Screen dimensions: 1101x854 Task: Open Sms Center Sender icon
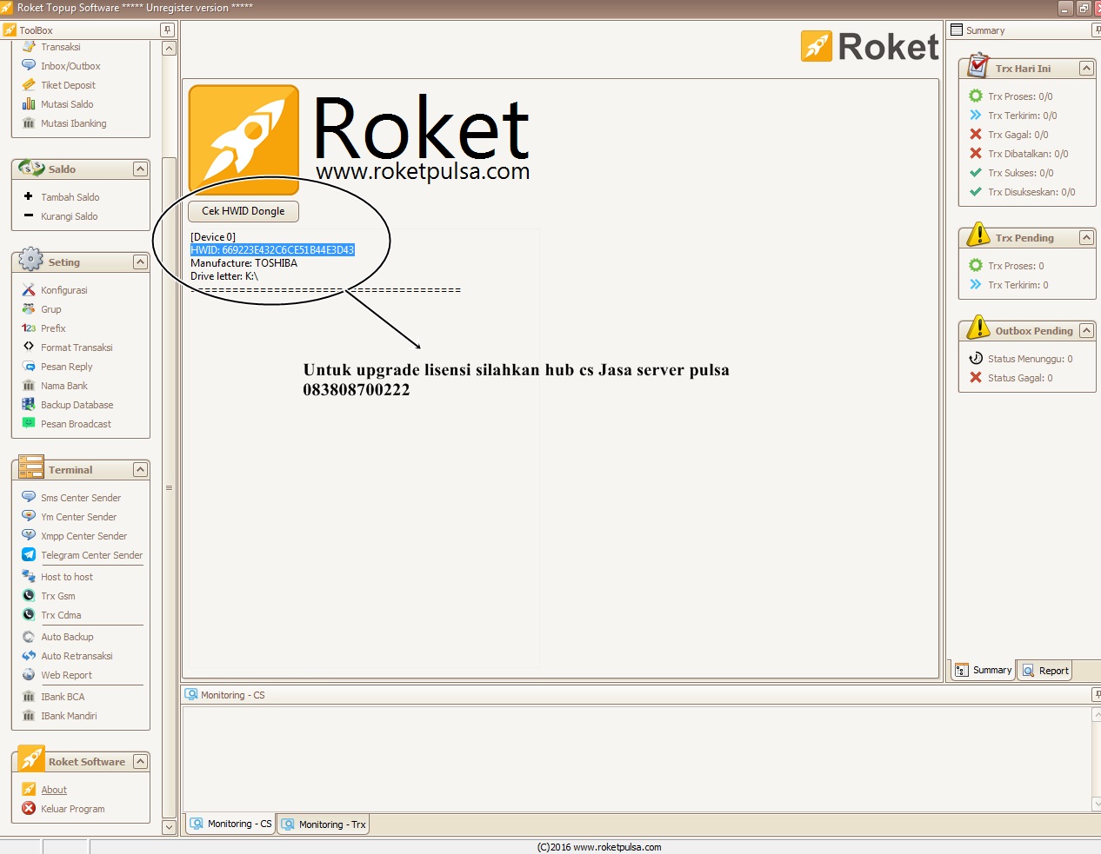tap(29, 497)
